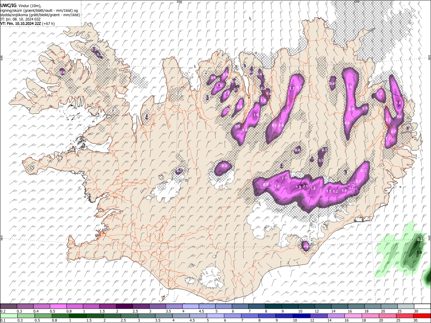Pick the darkest purple top swatch between 2 and 2.5

[124, 307]
